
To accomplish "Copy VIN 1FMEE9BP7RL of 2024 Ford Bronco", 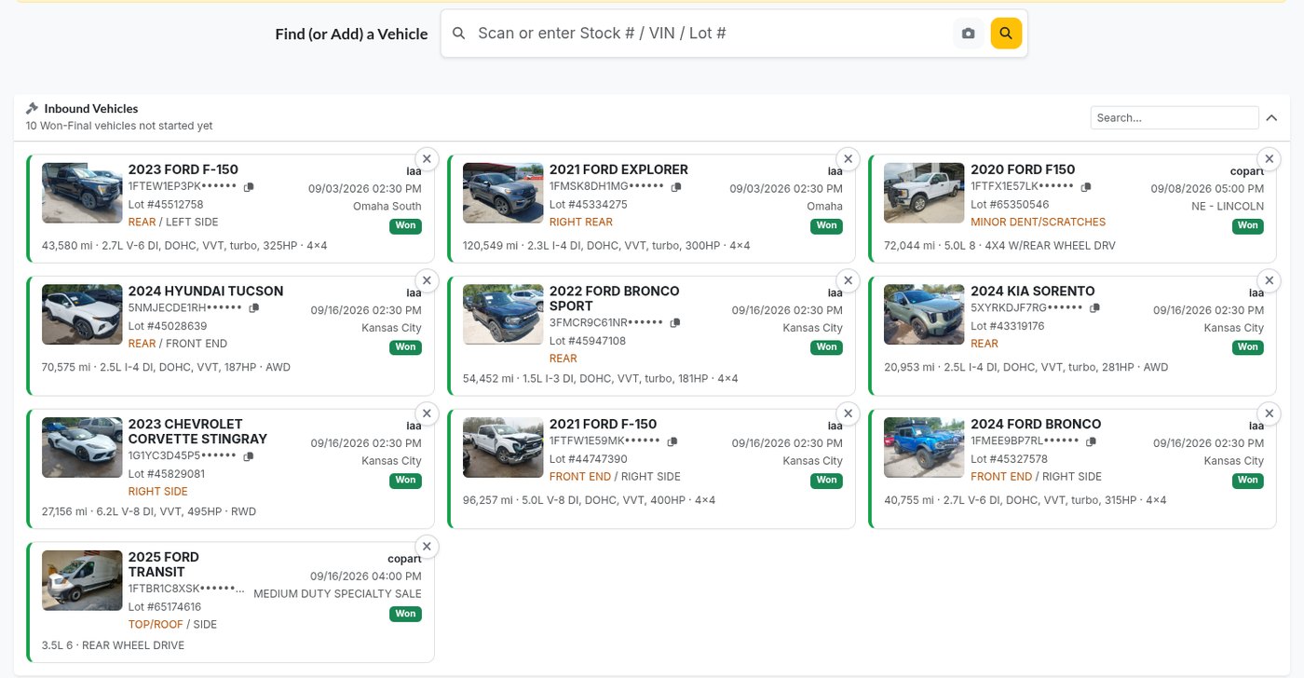I will (1091, 441).
